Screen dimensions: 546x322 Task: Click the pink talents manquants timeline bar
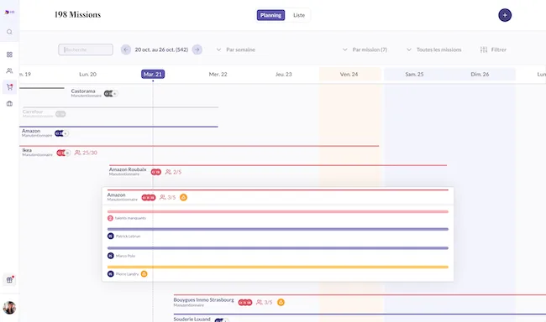[x=278, y=212]
